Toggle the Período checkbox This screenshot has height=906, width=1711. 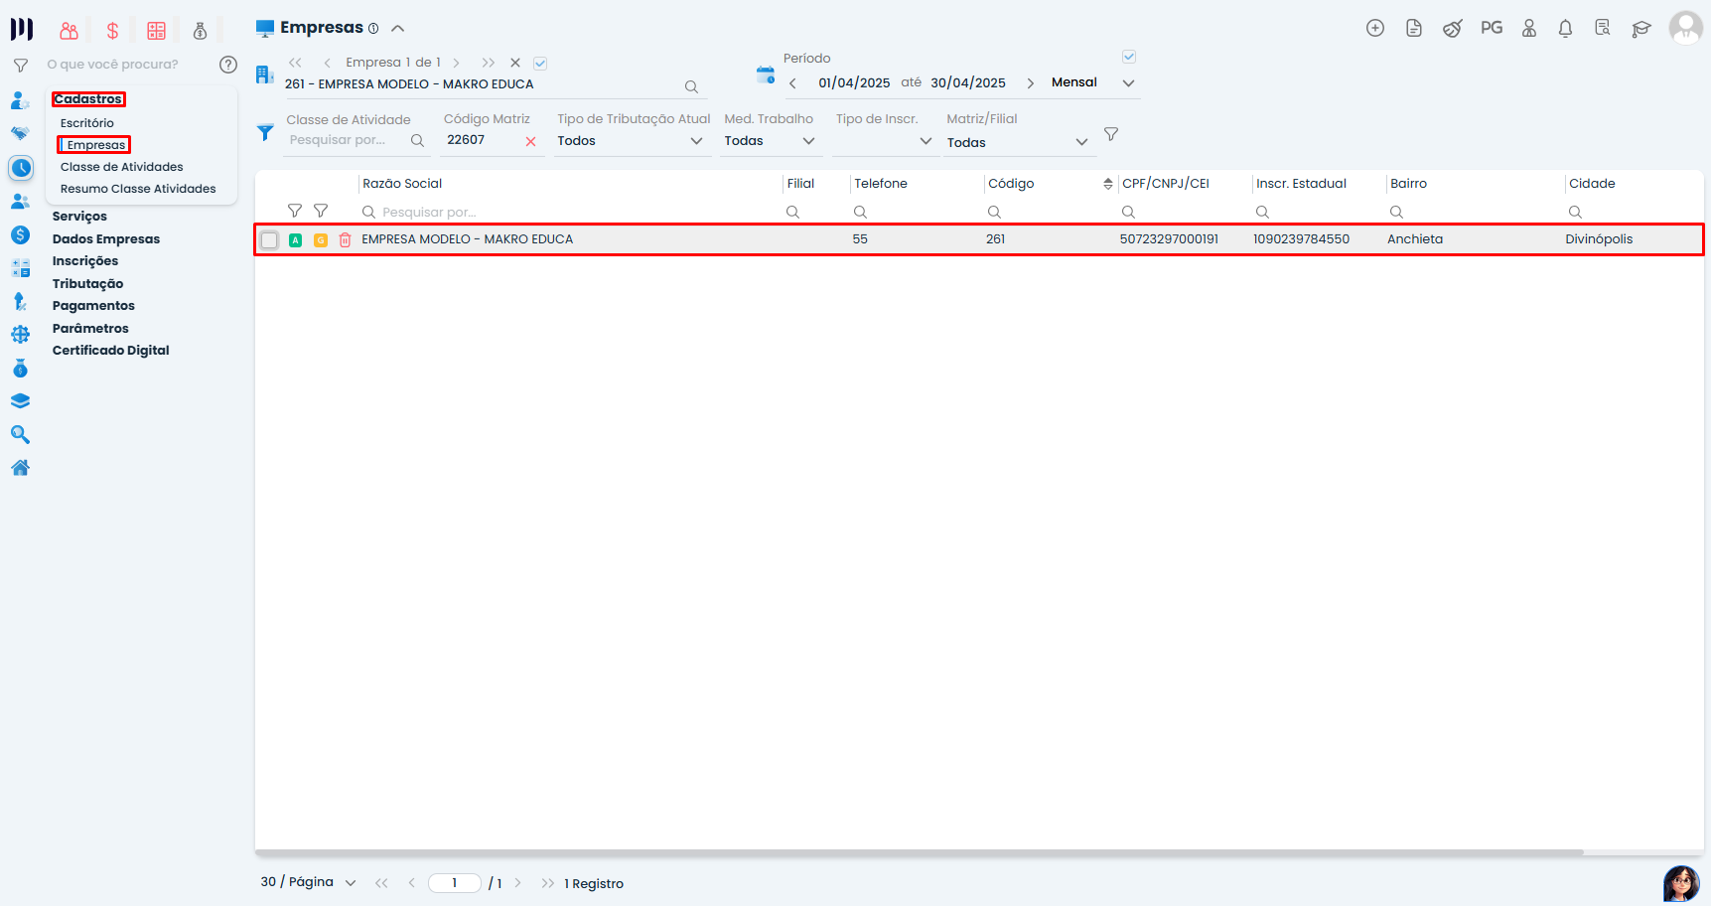[x=1128, y=57]
